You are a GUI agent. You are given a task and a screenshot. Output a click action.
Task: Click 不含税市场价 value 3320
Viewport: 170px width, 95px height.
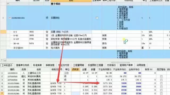coord(120,83)
